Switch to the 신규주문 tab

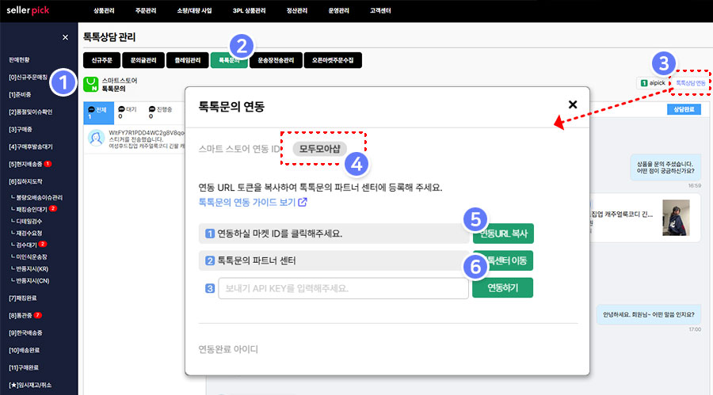click(x=104, y=60)
